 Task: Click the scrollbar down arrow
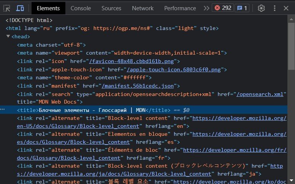click(x=291, y=181)
